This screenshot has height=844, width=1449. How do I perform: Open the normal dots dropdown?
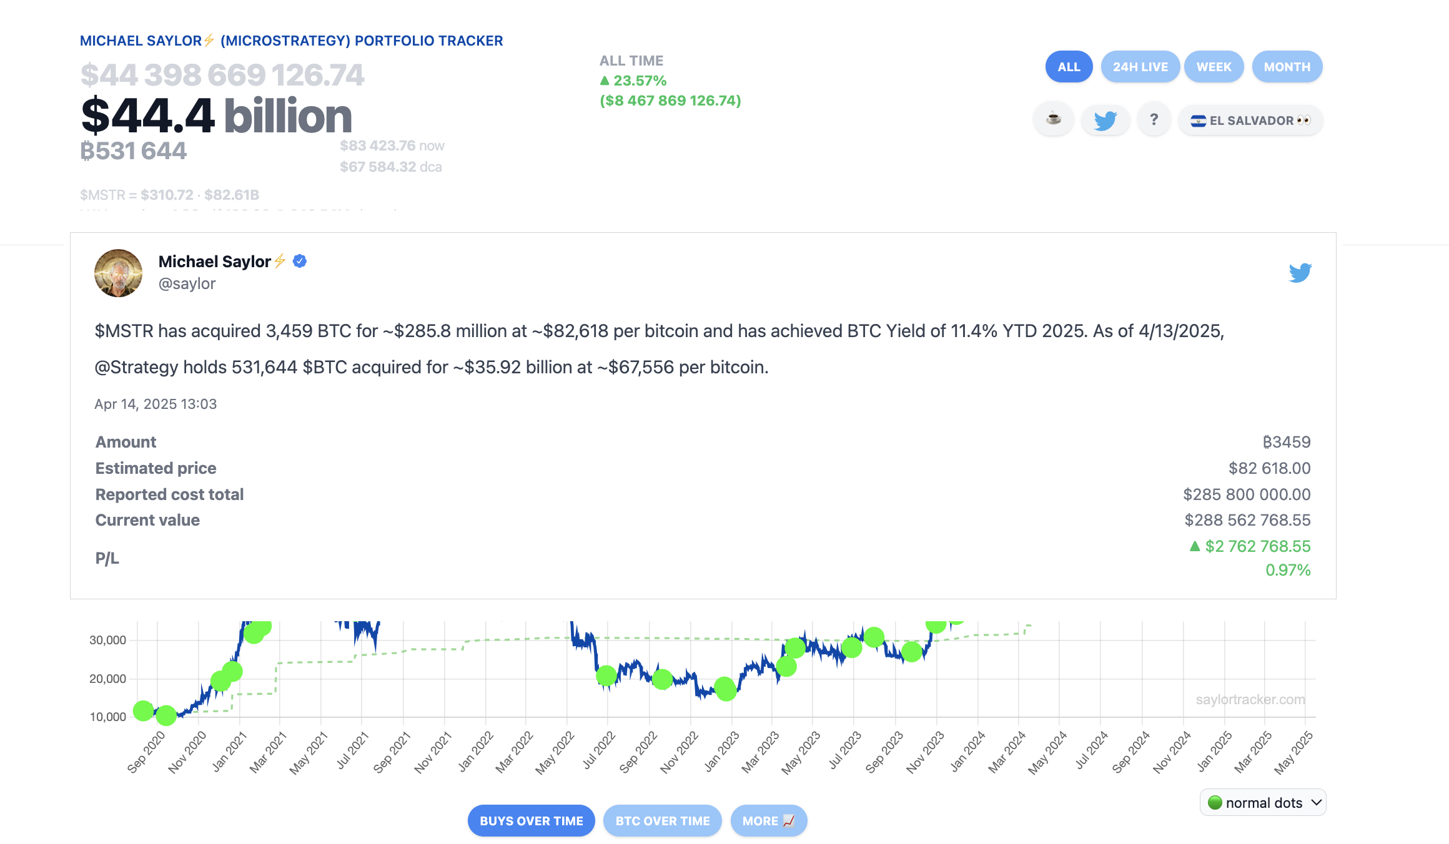(x=1262, y=802)
